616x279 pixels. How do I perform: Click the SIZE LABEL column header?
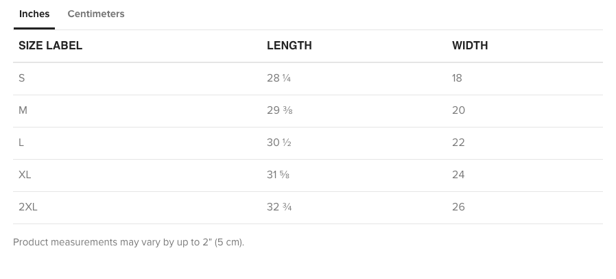click(x=50, y=46)
